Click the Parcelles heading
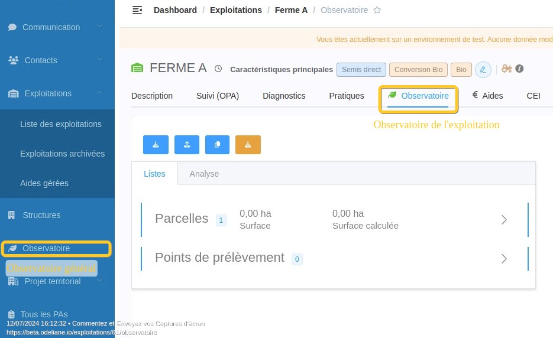Screen dimensions: 553x338 tap(182, 219)
